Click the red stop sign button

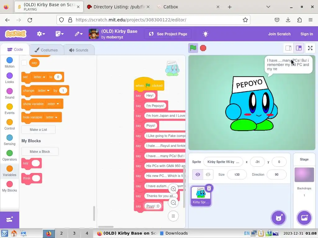[203, 48]
